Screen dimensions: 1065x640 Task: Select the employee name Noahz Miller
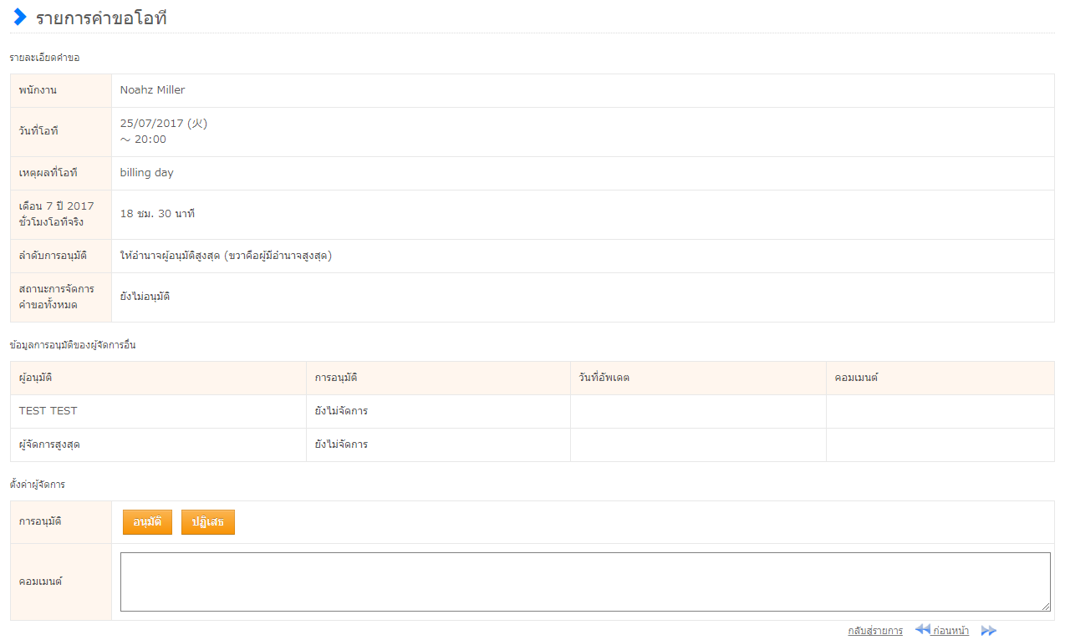pyautogui.click(x=152, y=90)
